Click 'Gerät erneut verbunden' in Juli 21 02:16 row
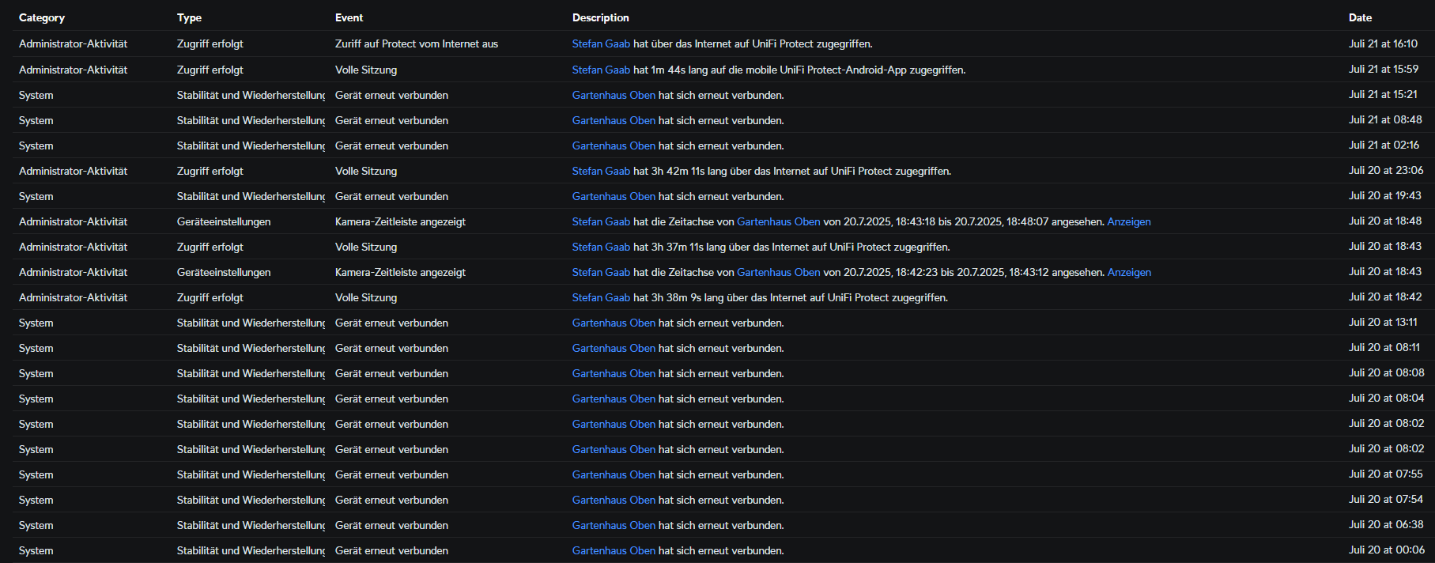 point(391,145)
